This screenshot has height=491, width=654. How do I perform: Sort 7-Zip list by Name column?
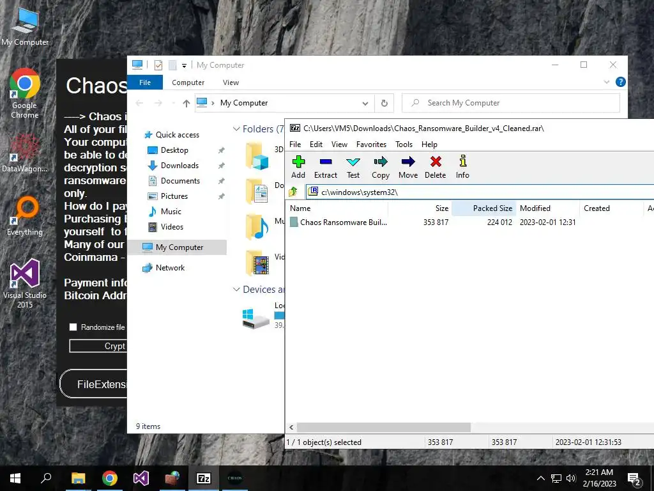pos(337,208)
